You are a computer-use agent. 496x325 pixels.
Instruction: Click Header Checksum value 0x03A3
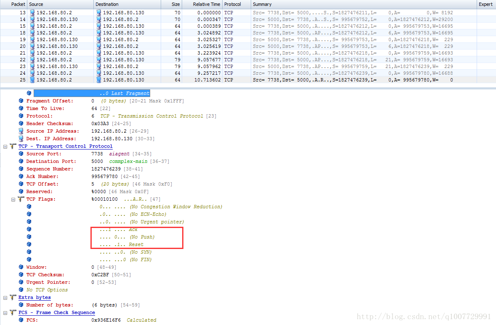click(100, 123)
